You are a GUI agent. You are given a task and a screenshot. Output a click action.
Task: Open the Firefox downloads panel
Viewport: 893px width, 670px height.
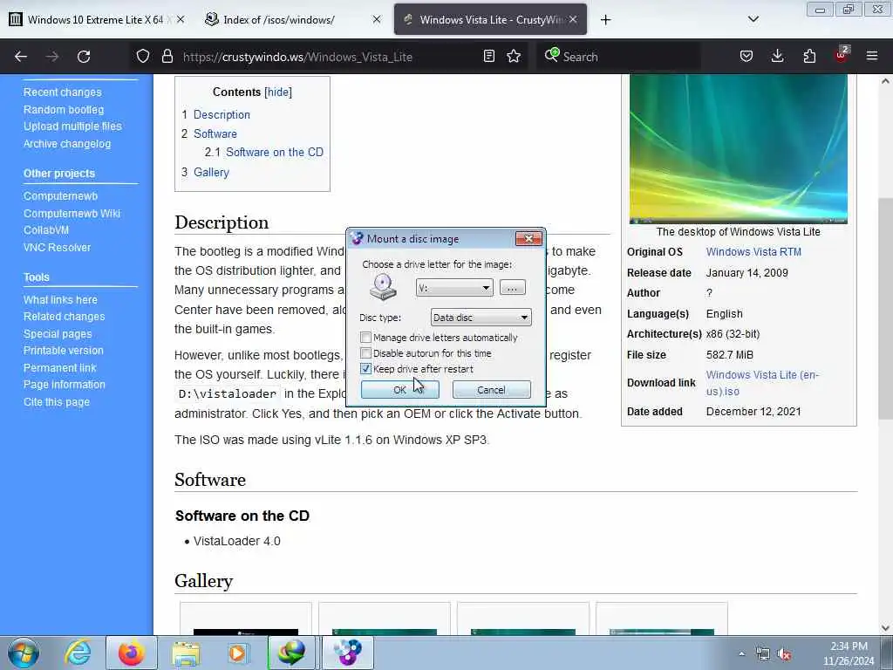pos(777,56)
